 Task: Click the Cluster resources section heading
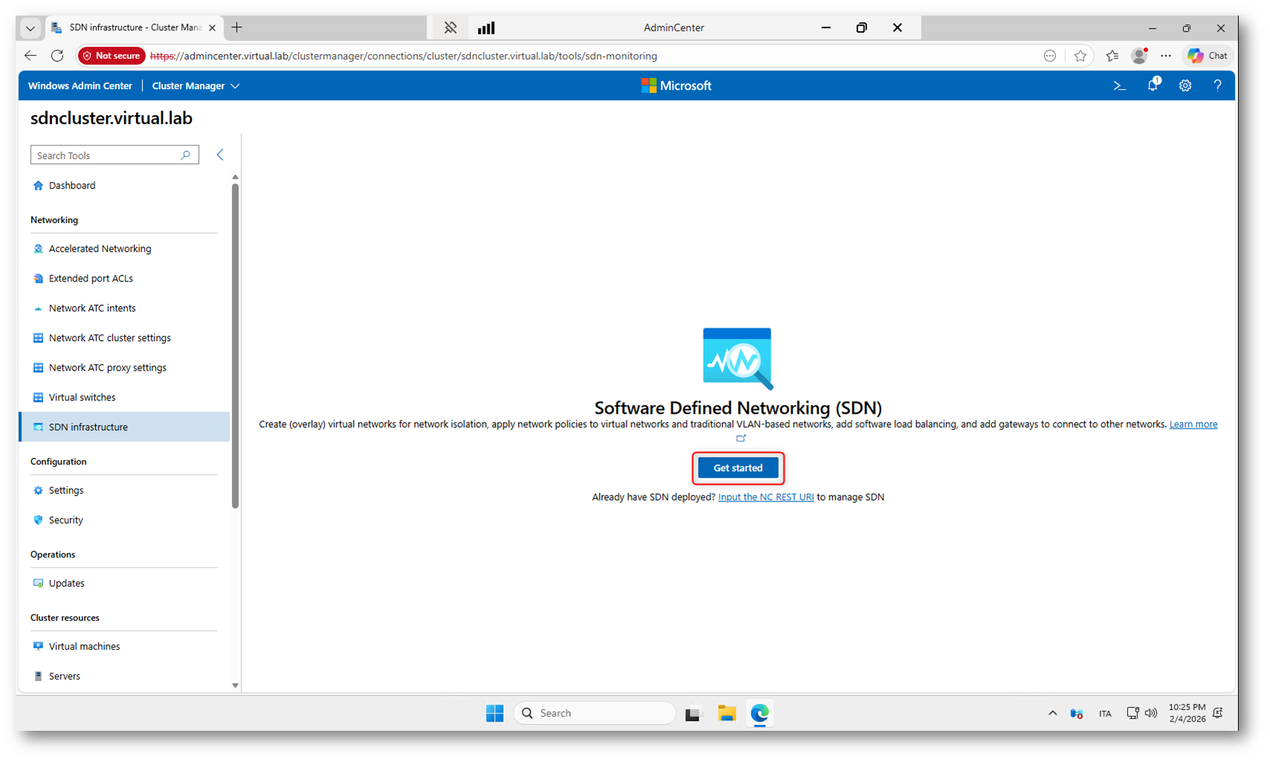65,617
